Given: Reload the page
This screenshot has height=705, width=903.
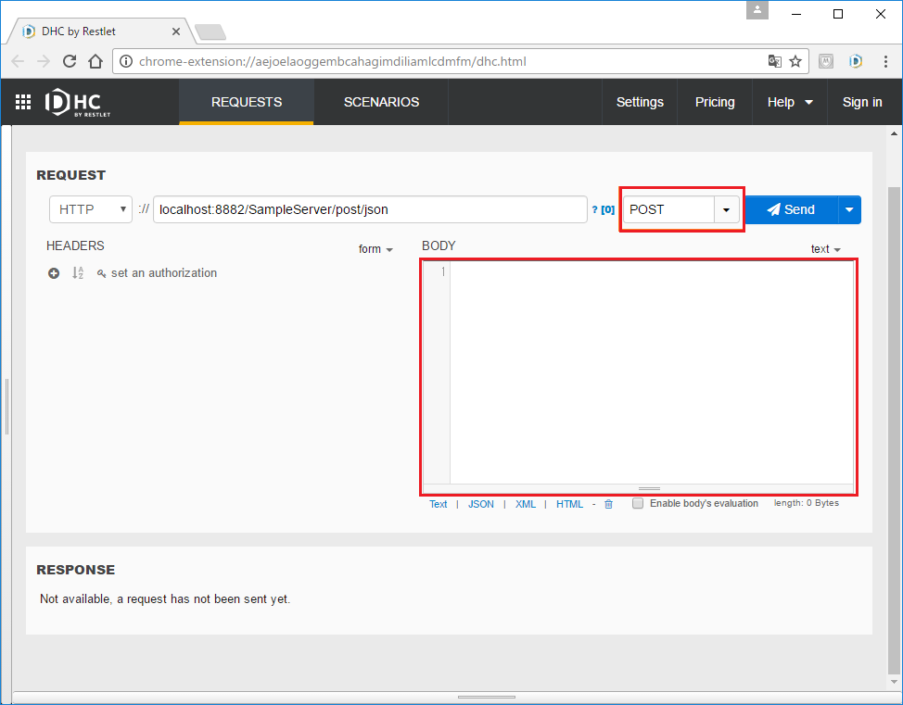Looking at the screenshot, I should pyautogui.click(x=70, y=61).
